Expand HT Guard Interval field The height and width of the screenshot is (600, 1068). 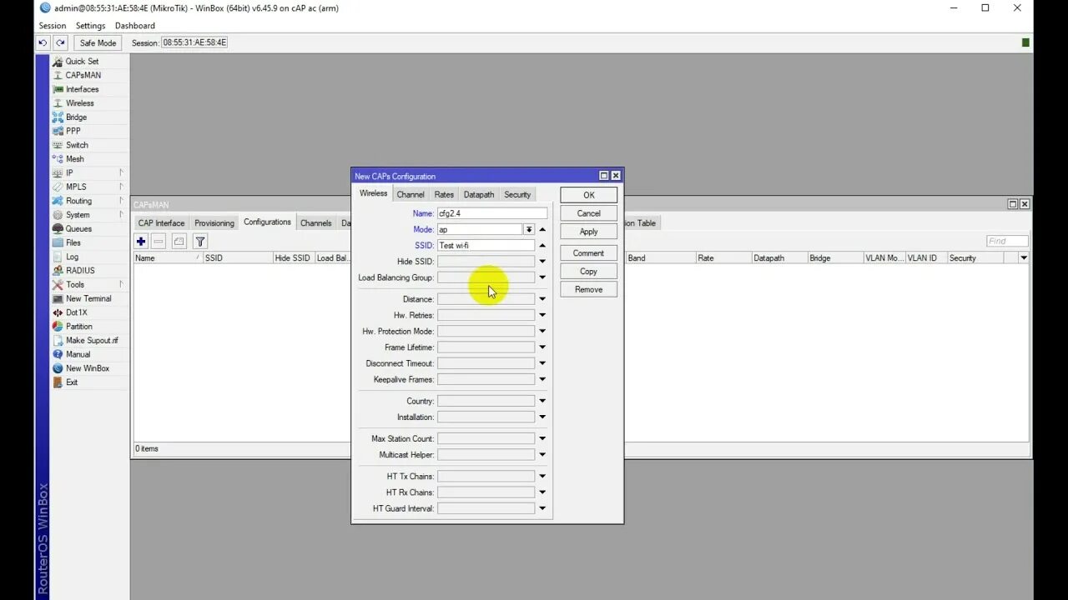pyautogui.click(x=542, y=508)
